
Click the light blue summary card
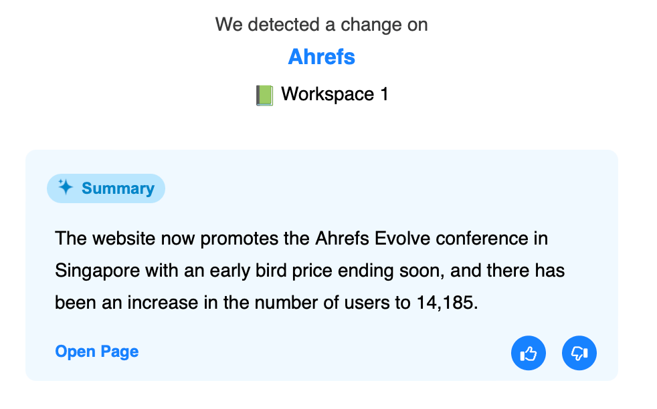[x=321, y=265]
